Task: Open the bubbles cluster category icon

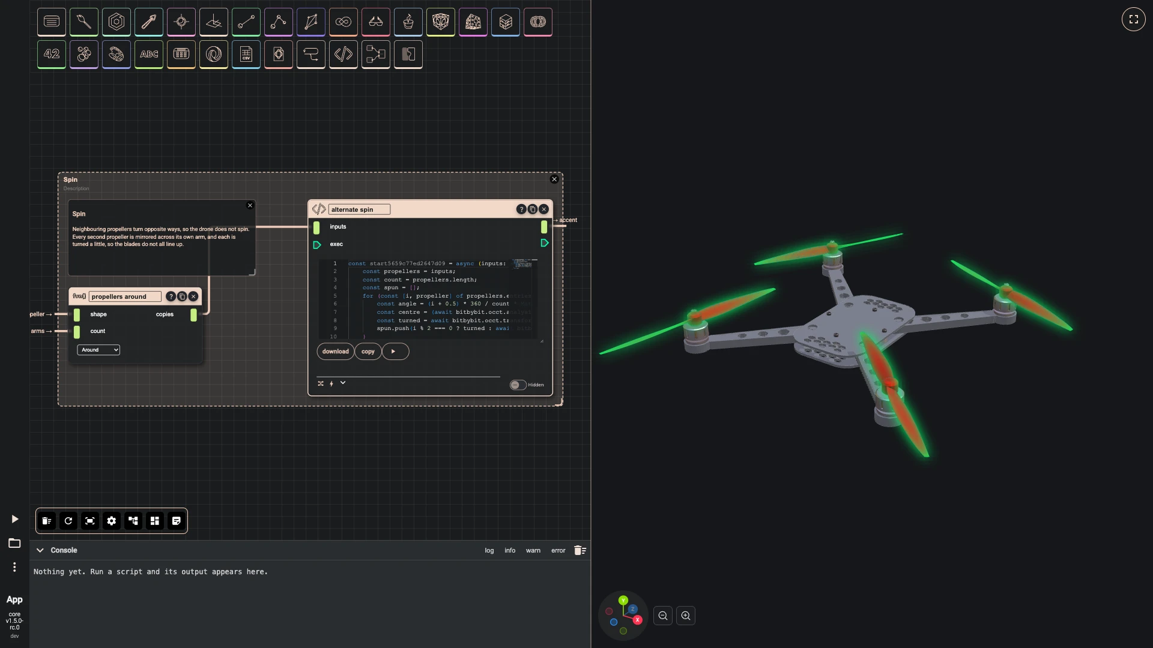Action: [x=84, y=55]
